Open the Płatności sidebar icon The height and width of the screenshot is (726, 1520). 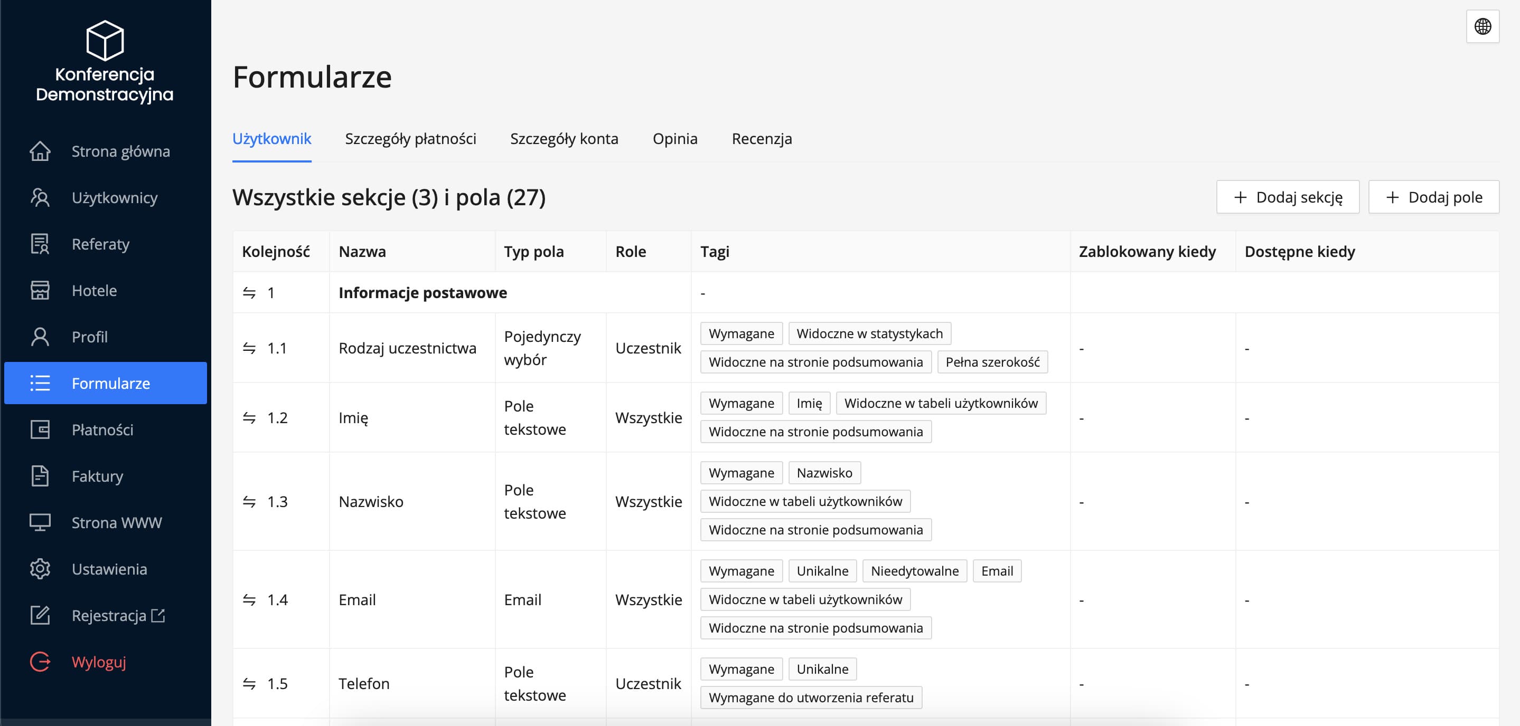pos(40,429)
